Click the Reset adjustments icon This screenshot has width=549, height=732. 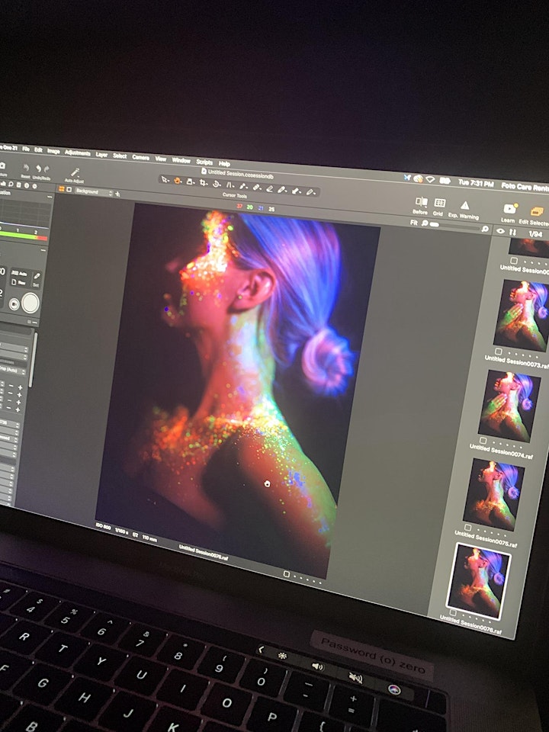pos(26,168)
